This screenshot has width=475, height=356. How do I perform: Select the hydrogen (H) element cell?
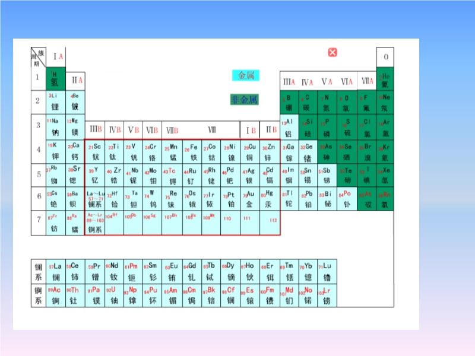[56, 78]
